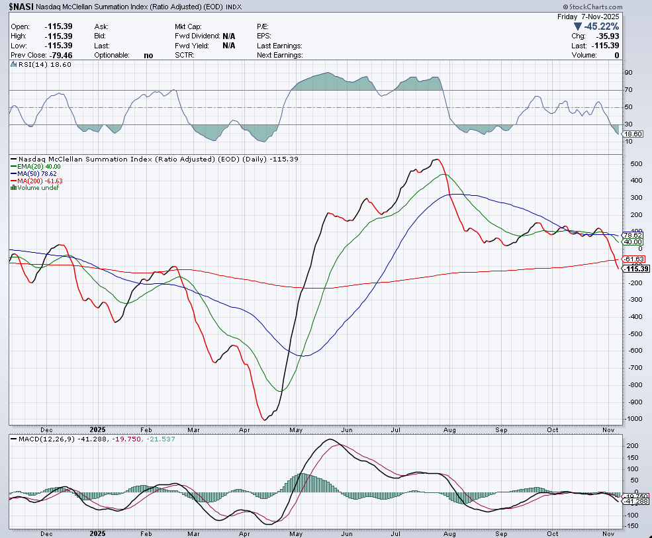Click the -1000 level on main chart axis
Screen dimensions: 652x538
point(633,419)
